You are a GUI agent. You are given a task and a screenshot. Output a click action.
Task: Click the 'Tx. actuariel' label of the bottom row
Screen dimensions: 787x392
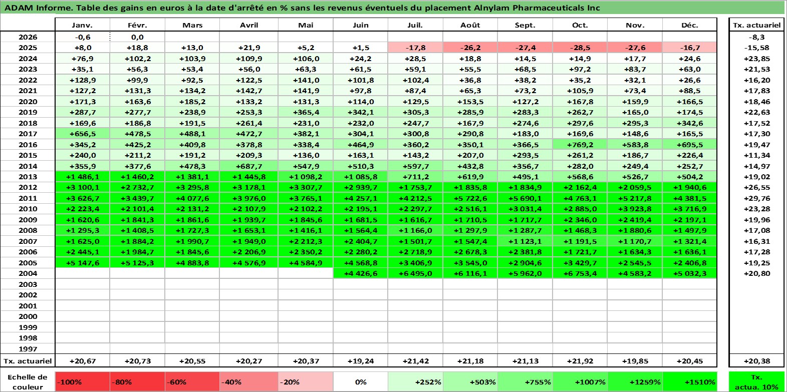(x=28, y=361)
